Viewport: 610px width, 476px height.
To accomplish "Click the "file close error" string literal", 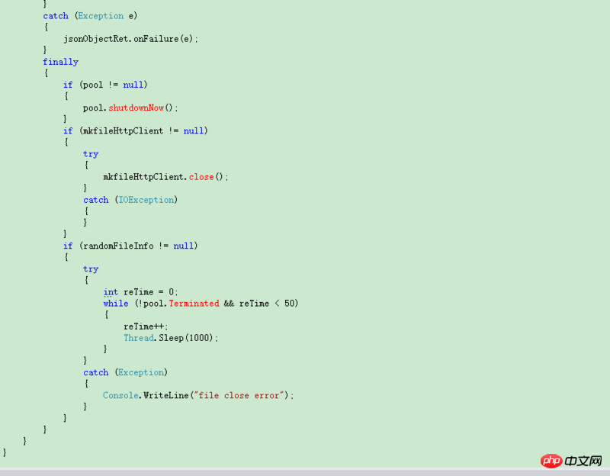I will (x=239, y=396).
